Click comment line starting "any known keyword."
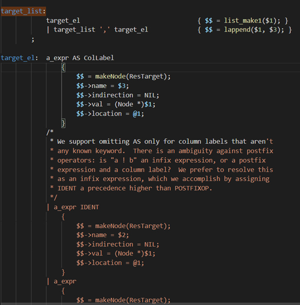This screenshot has width=300, height=305. pyautogui.click(x=161, y=151)
